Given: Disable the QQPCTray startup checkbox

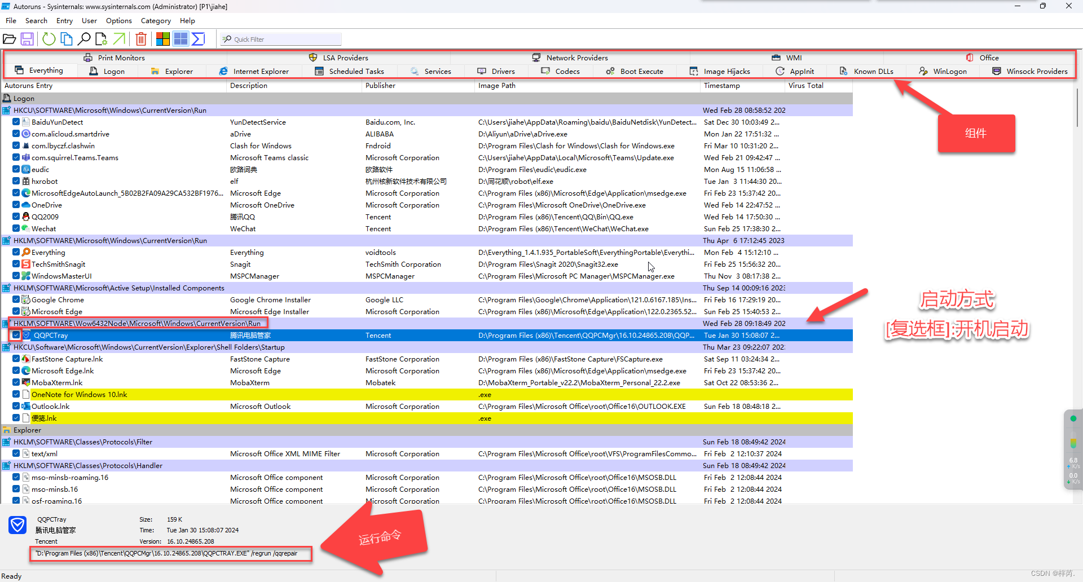Looking at the screenshot, I should pyautogui.click(x=16, y=335).
